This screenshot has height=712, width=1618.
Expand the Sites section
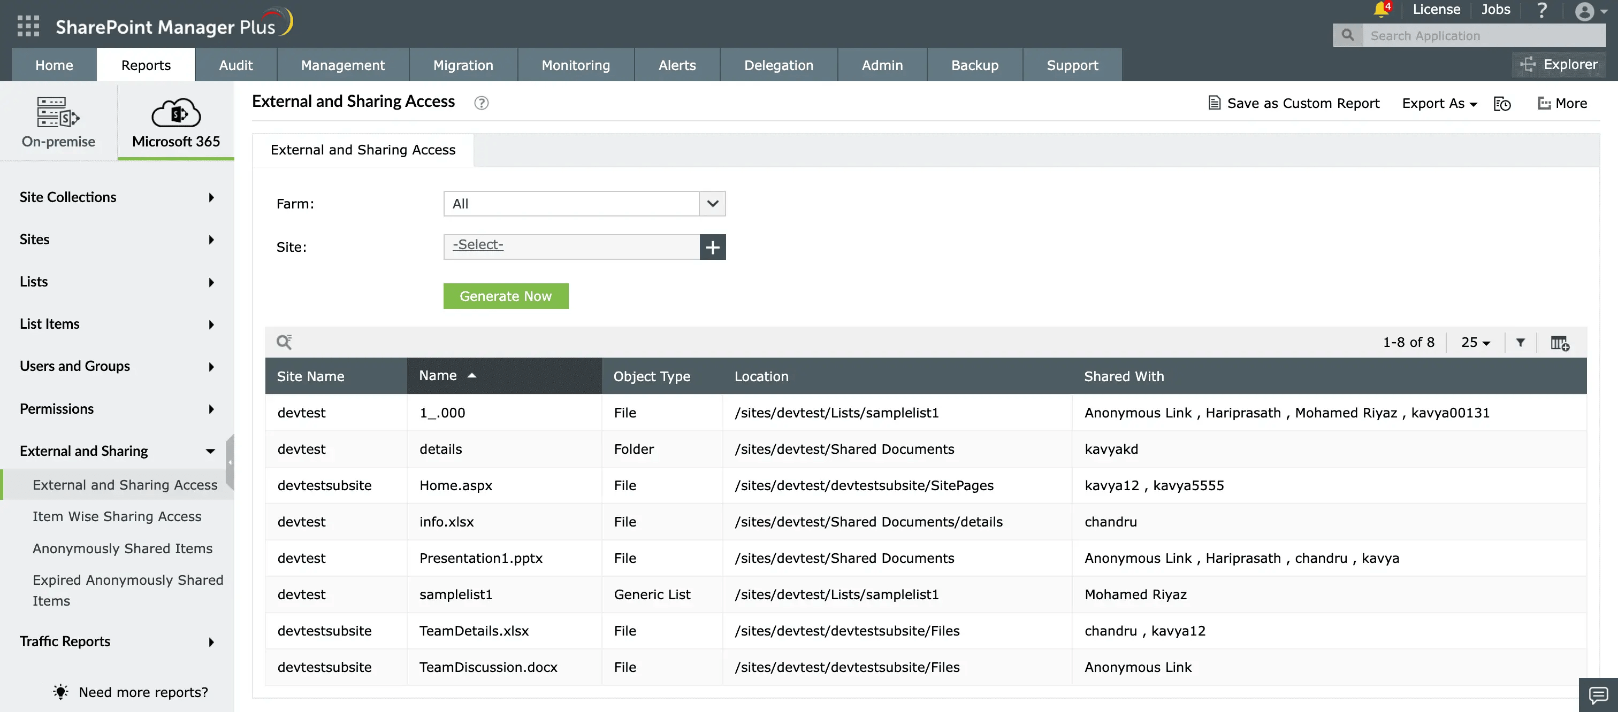tap(117, 239)
